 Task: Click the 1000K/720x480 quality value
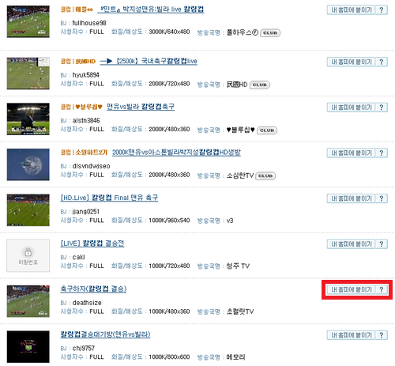click(x=169, y=266)
